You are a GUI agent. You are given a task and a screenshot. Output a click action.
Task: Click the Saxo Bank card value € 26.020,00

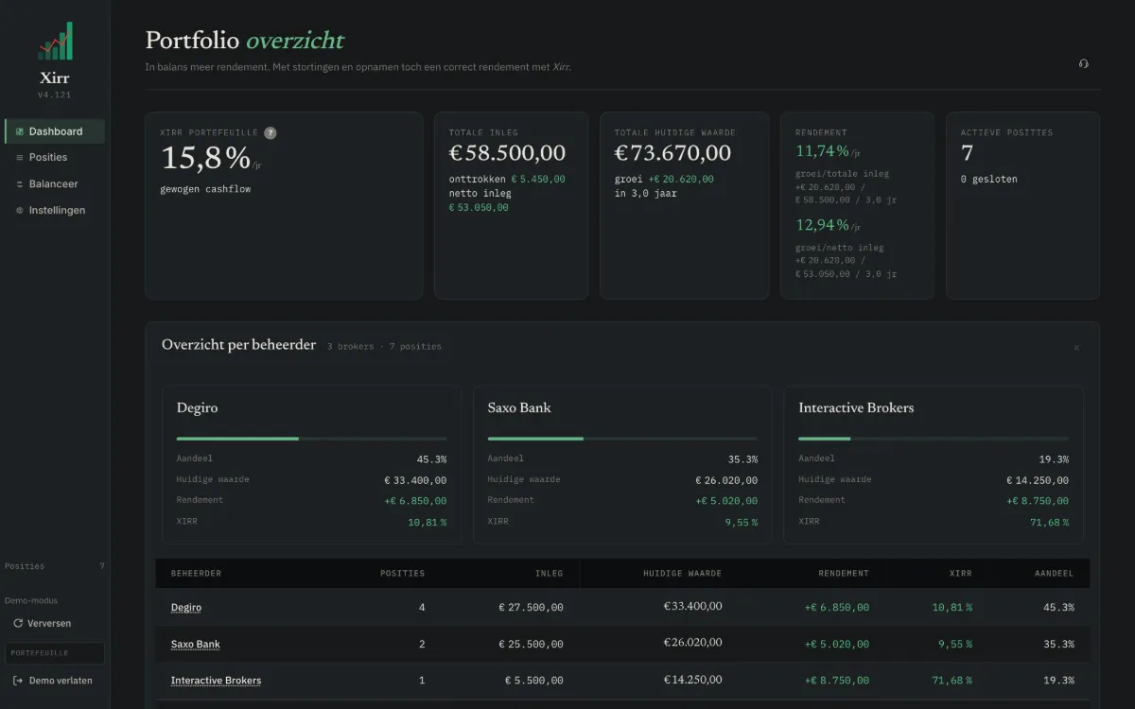(726, 481)
